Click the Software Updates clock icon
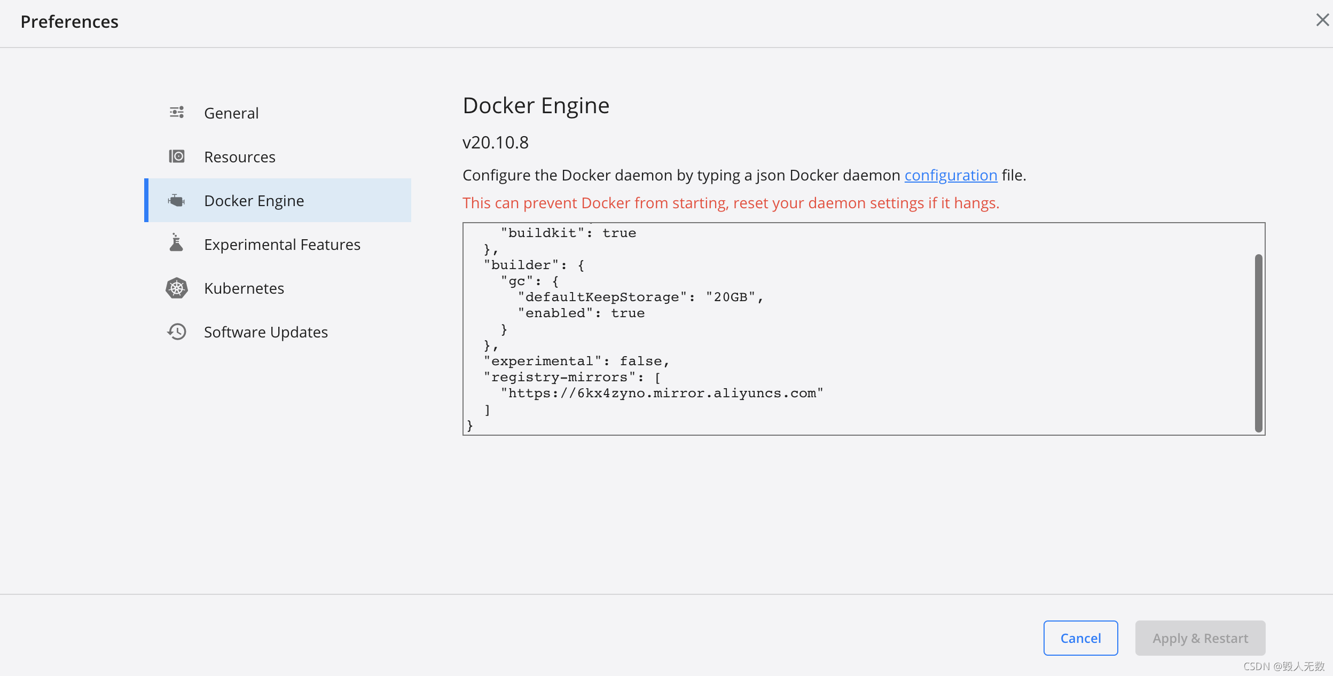 (x=176, y=332)
